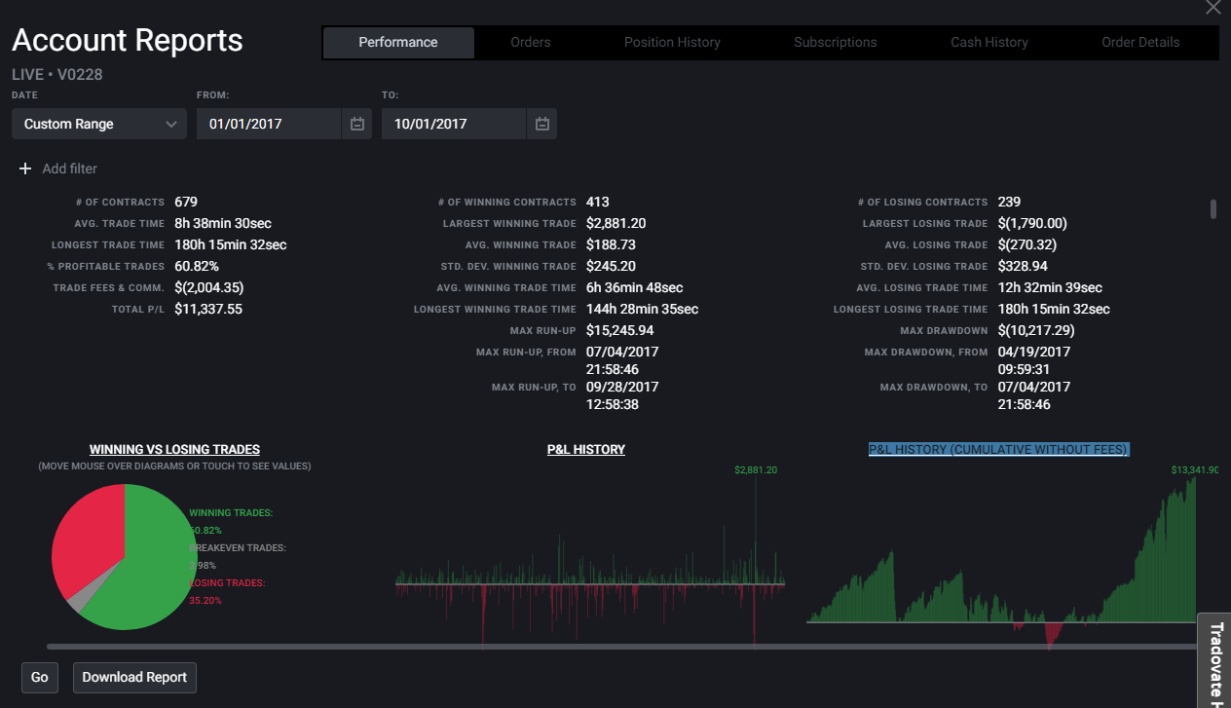This screenshot has width=1231, height=708.
Task: Click the FROM date field 01/01/2017
Action: pos(269,124)
